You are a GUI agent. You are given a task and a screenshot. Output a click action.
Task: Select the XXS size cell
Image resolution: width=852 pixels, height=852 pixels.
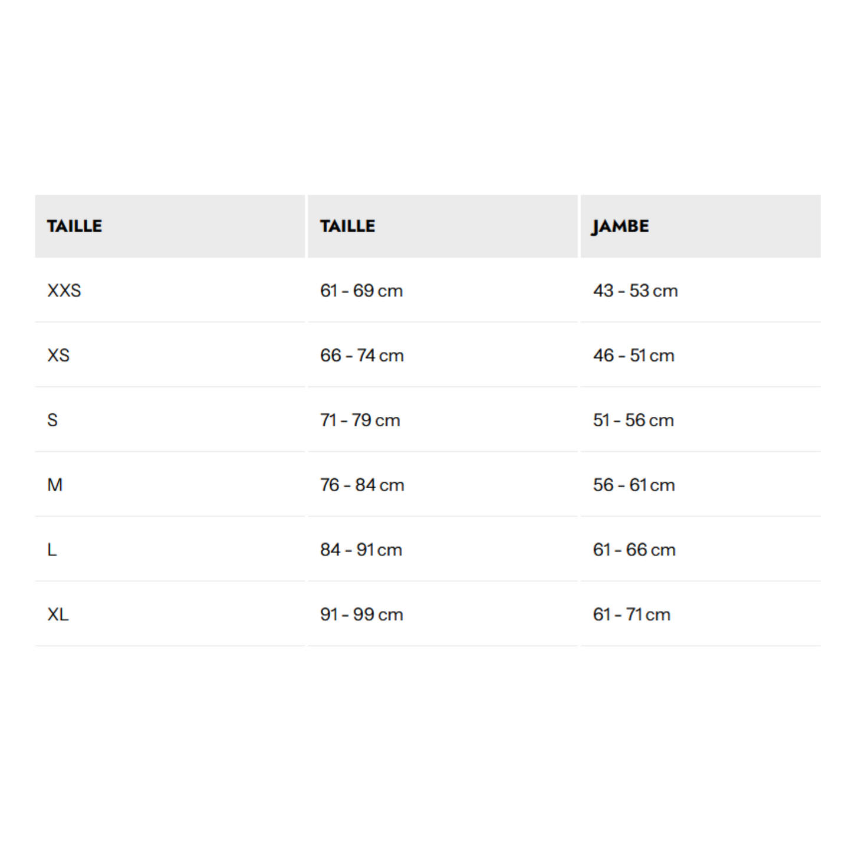tap(64, 291)
